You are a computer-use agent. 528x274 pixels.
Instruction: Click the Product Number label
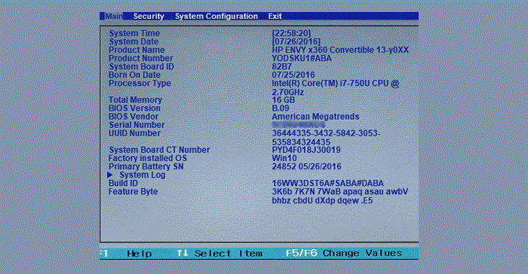tap(141, 58)
